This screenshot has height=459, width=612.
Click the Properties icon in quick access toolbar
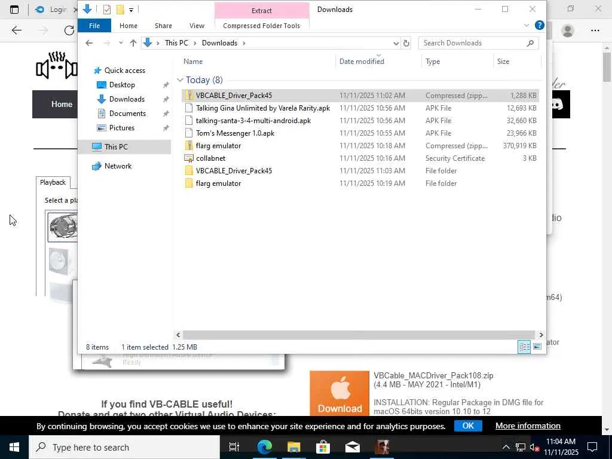tap(106, 10)
